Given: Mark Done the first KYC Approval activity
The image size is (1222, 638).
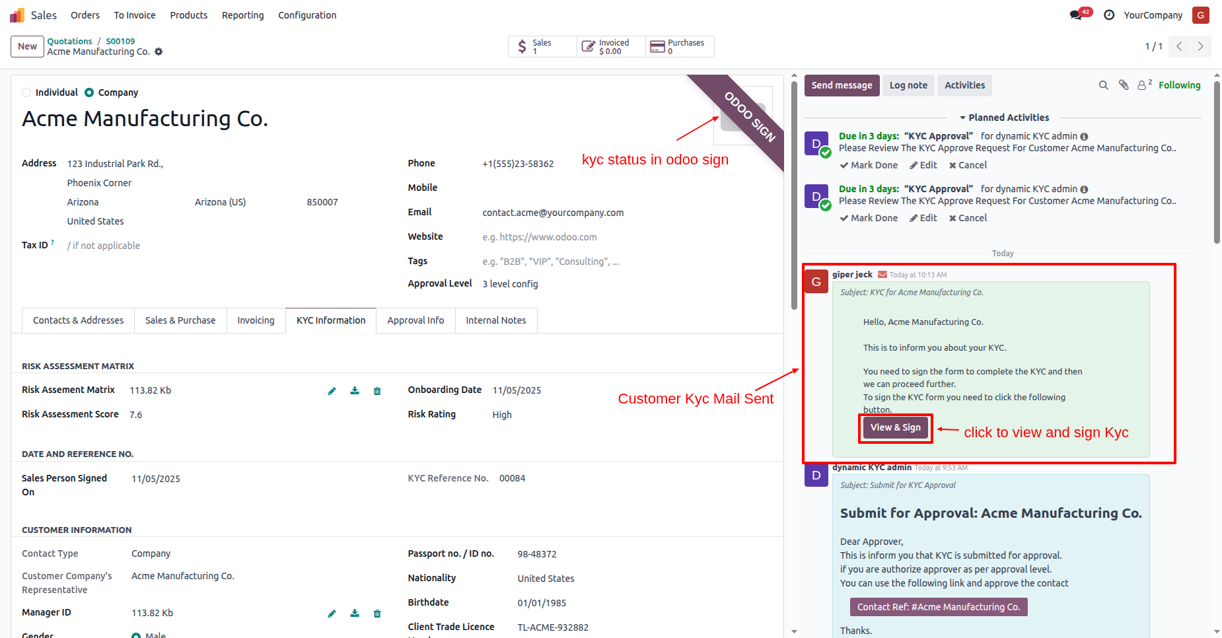Looking at the screenshot, I should tap(869, 165).
